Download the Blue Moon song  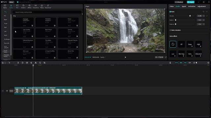click(x=55, y=36)
